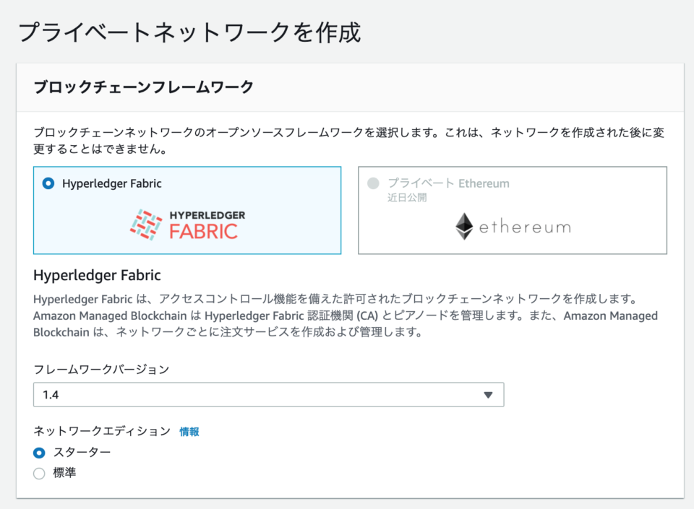This screenshot has height=509, width=694.
Task: Select the Hyperledger Fabric radio button
Action: pos(48,183)
